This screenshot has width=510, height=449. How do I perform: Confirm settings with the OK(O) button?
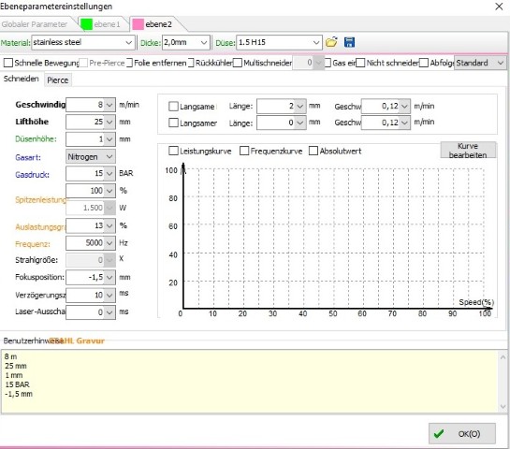pos(462,433)
